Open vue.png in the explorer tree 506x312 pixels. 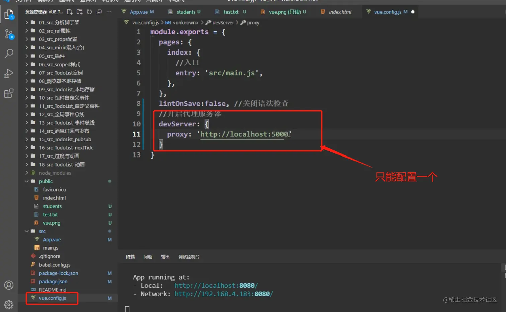52,223
